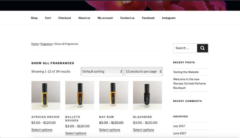The width and height of the screenshot is (240, 138).
Task: Open My account in navigation
Action: pyautogui.click(x=105, y=18)
